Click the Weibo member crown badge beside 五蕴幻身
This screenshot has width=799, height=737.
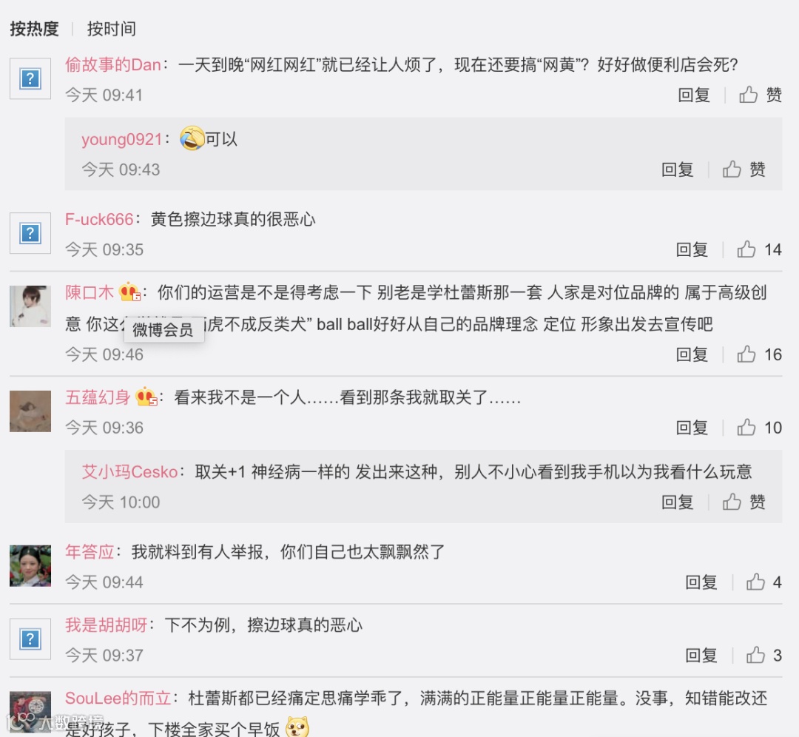pyautogui.click(x=146, y=397)
